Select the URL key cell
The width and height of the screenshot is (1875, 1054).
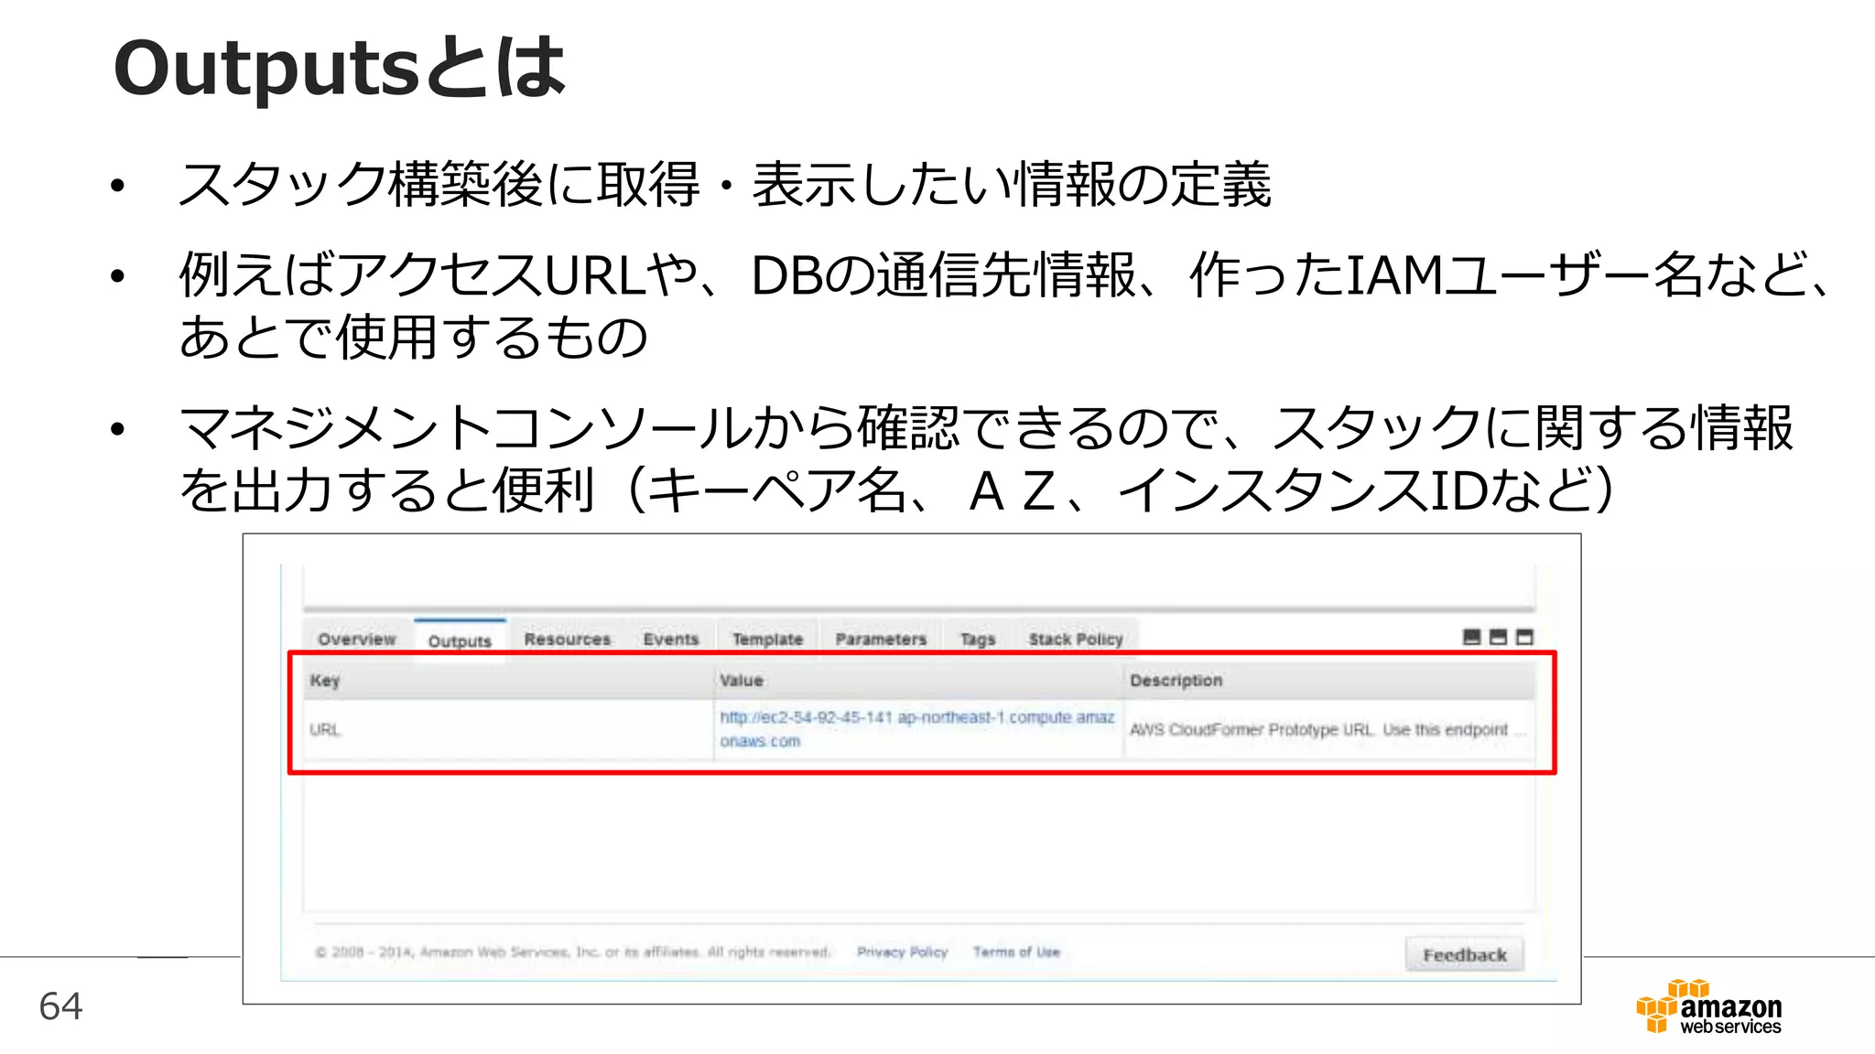click(x=509, y=730)
